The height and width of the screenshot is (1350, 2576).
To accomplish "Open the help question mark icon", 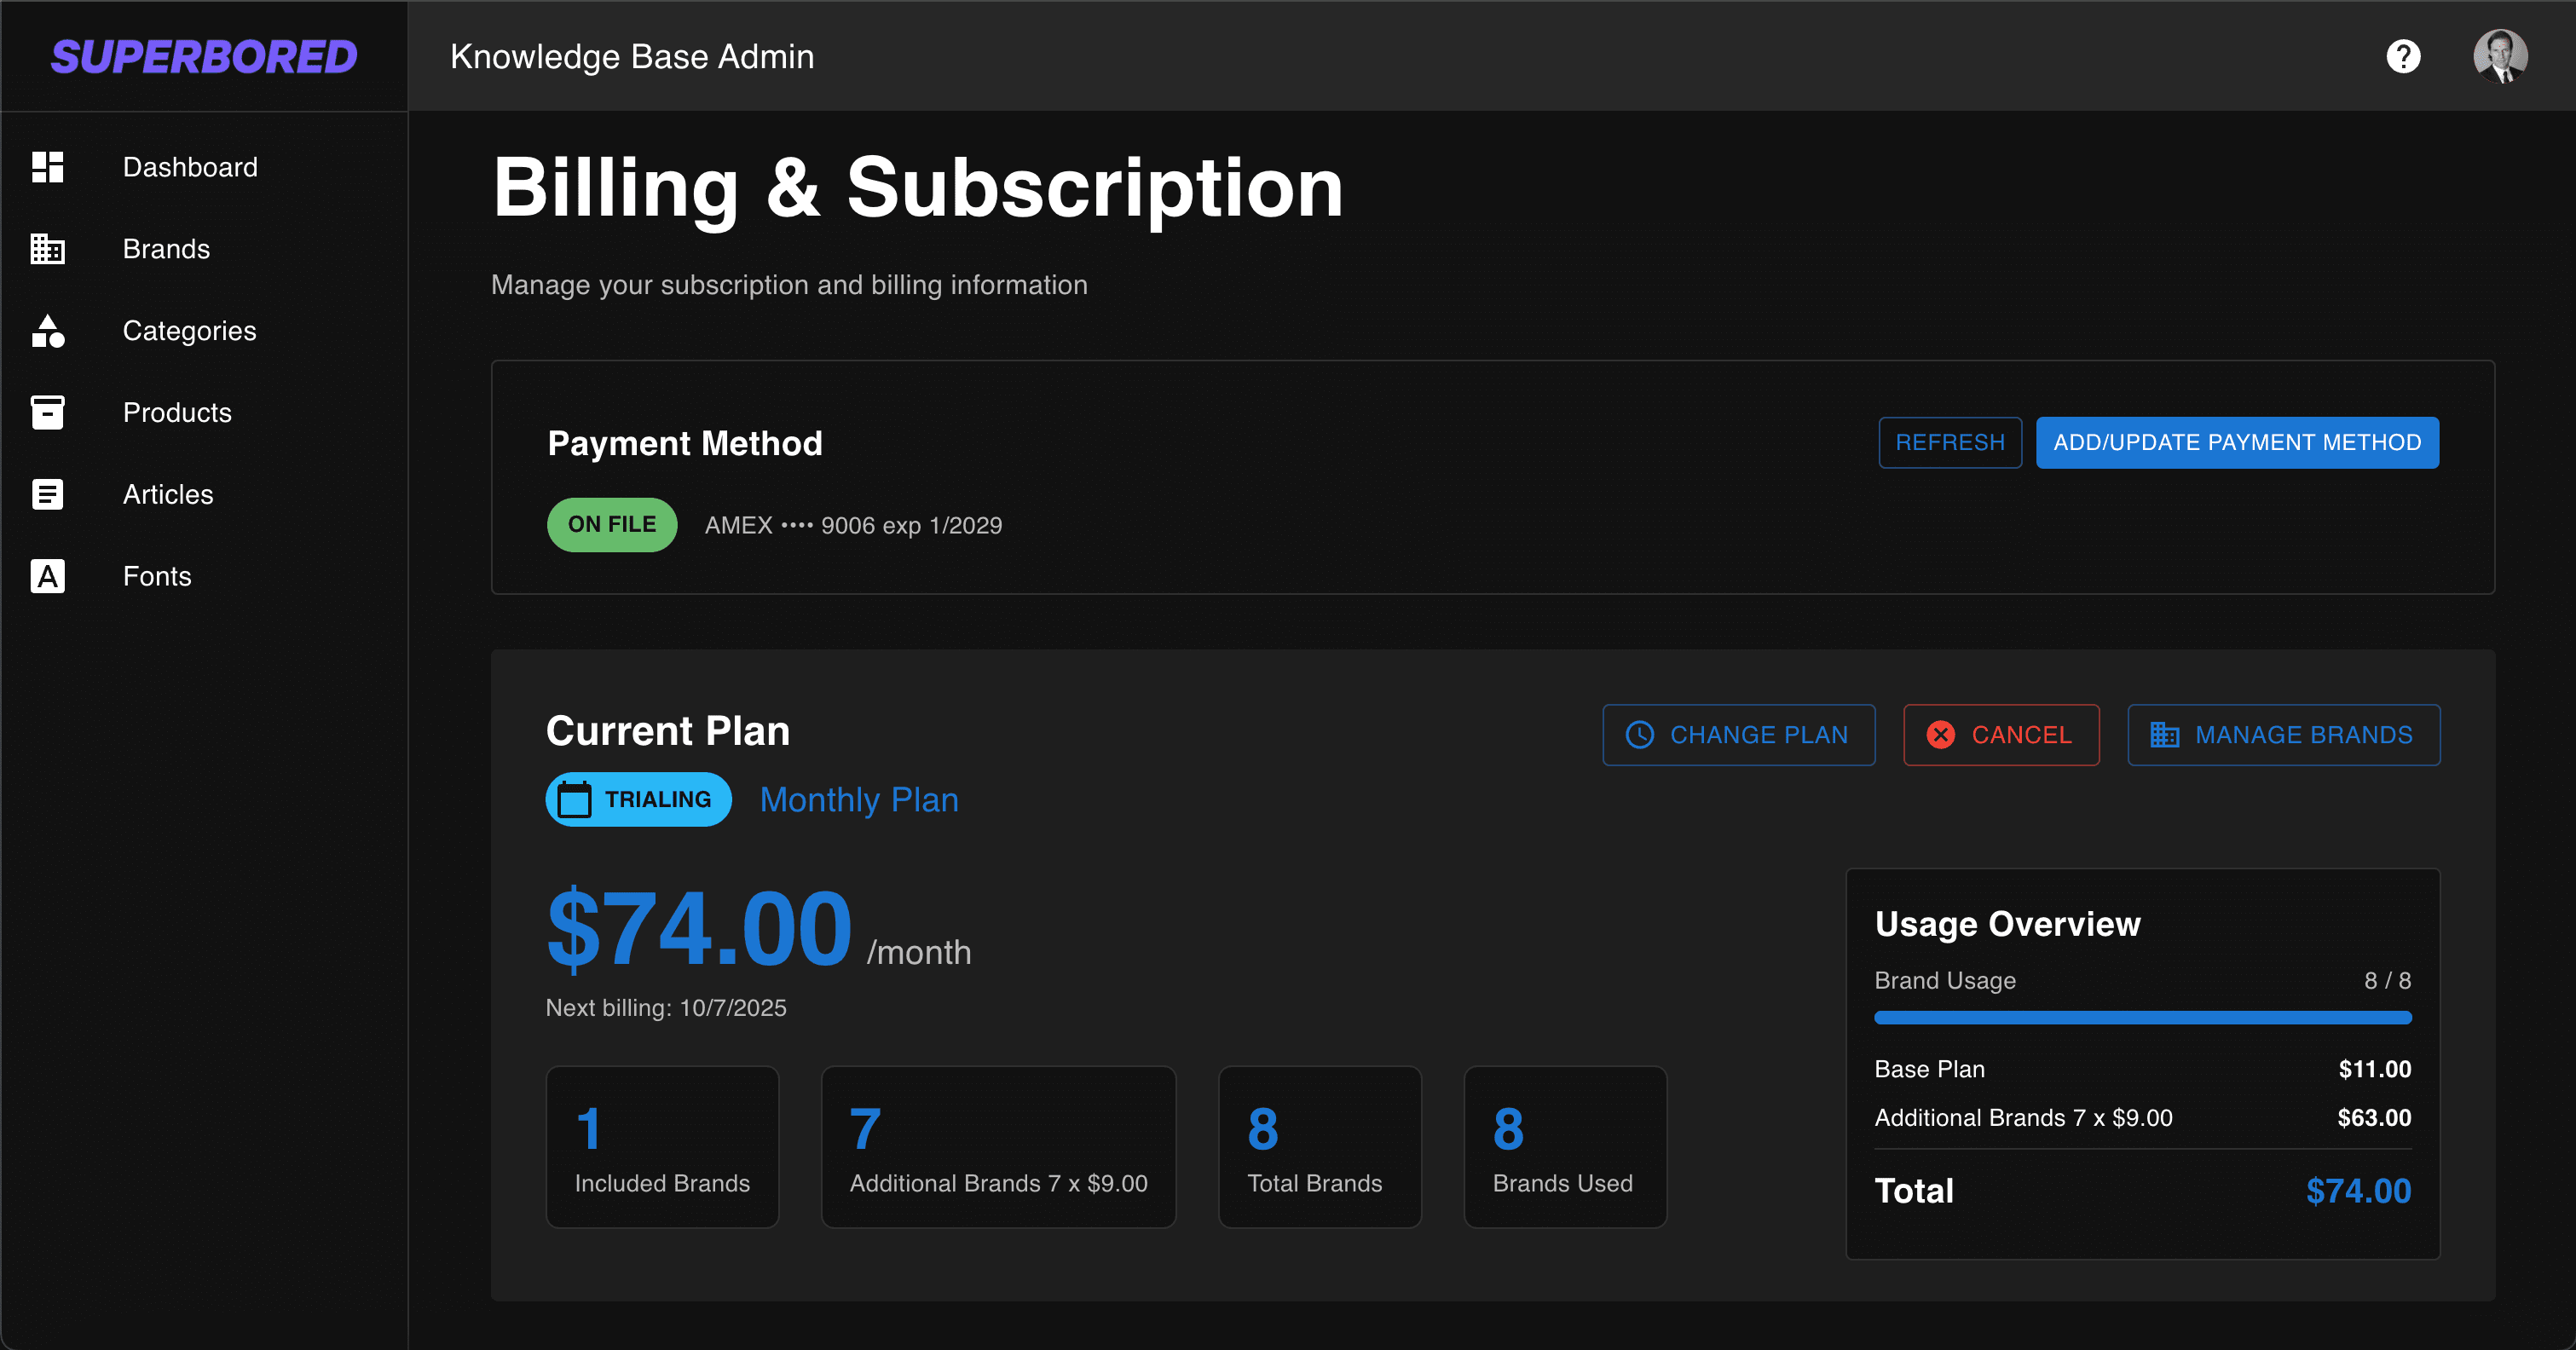I will pyautogui.click(x=2403, y=56).
